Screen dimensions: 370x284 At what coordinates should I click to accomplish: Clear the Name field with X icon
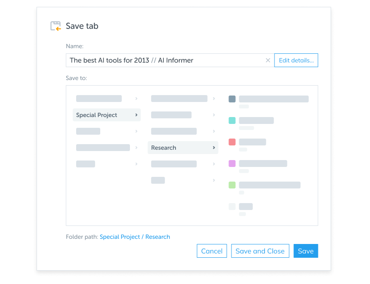pos(268,60)
